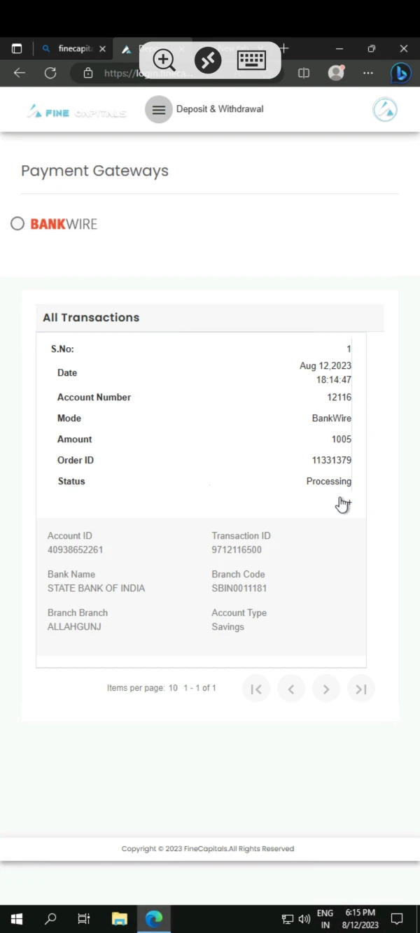Open the hamburger menu beside Deposit & Withdrawal

coord(159,109)
